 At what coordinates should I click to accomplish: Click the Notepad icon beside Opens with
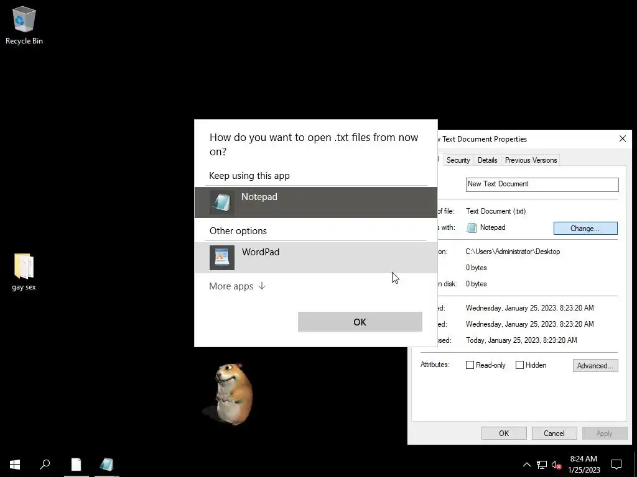(472, 227)
